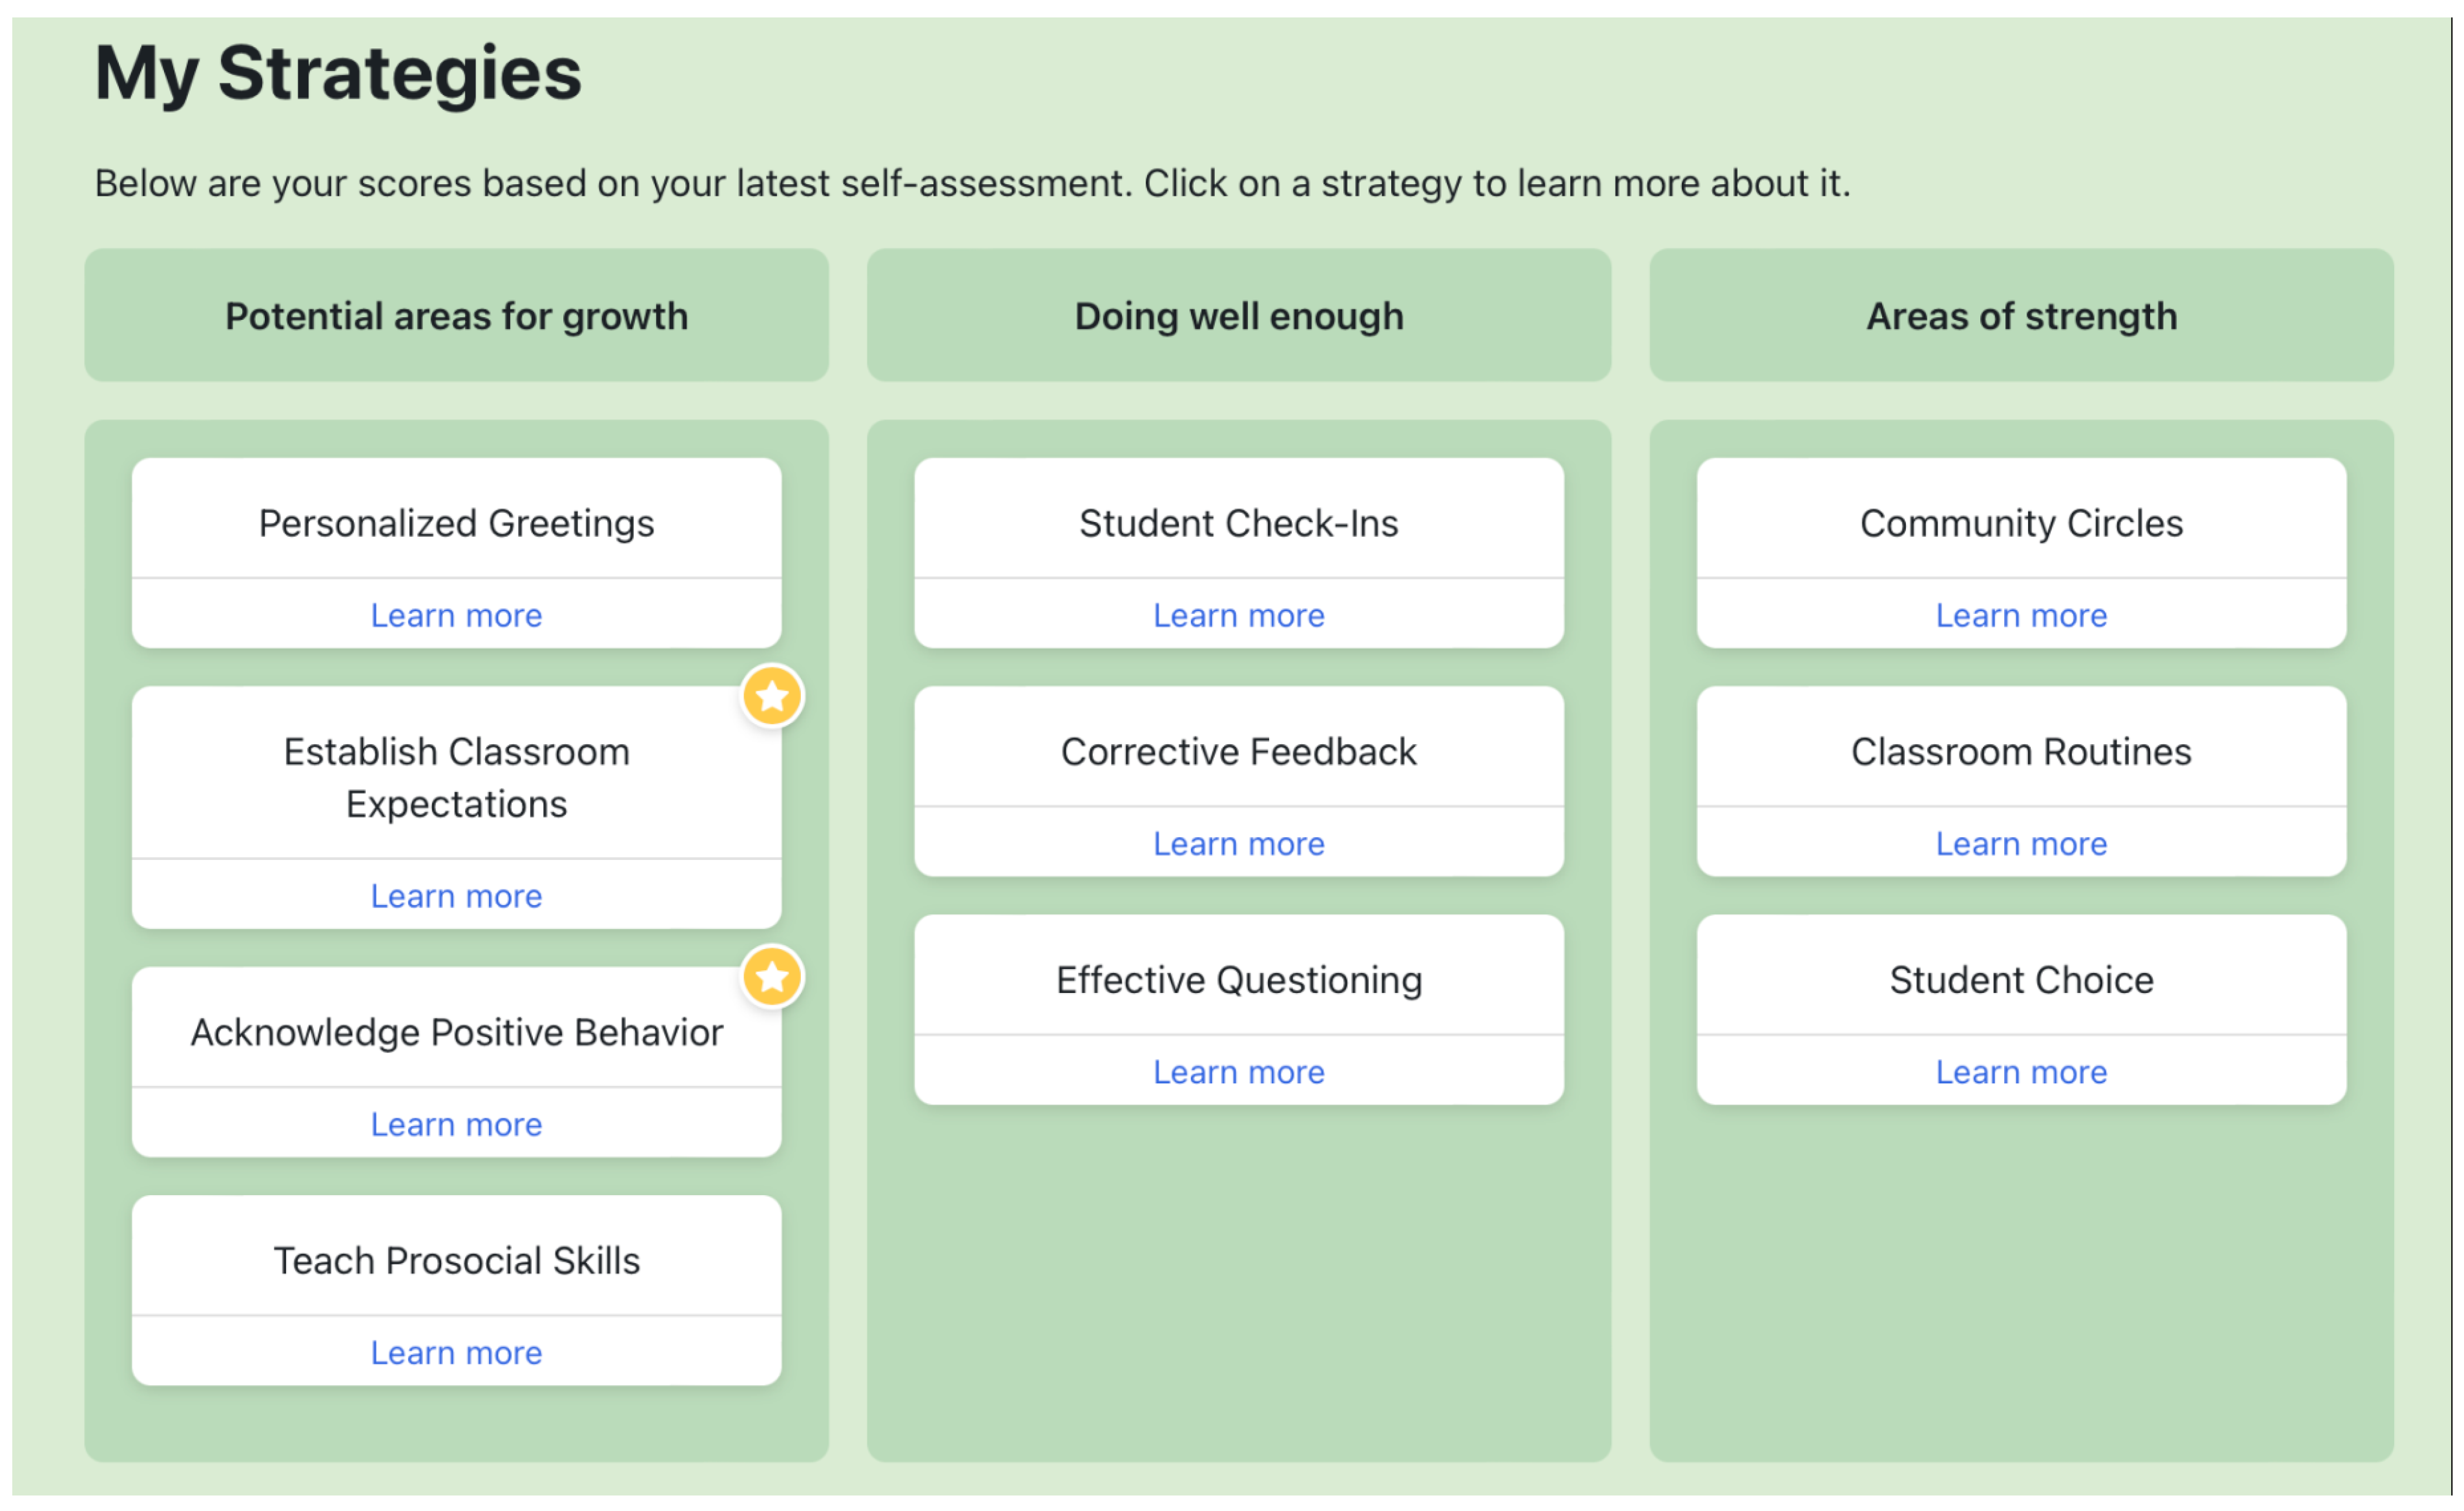Follow Learn more under Effective Questioning
The image size is (2464, 1511).
click(x=1238, y=1072)
